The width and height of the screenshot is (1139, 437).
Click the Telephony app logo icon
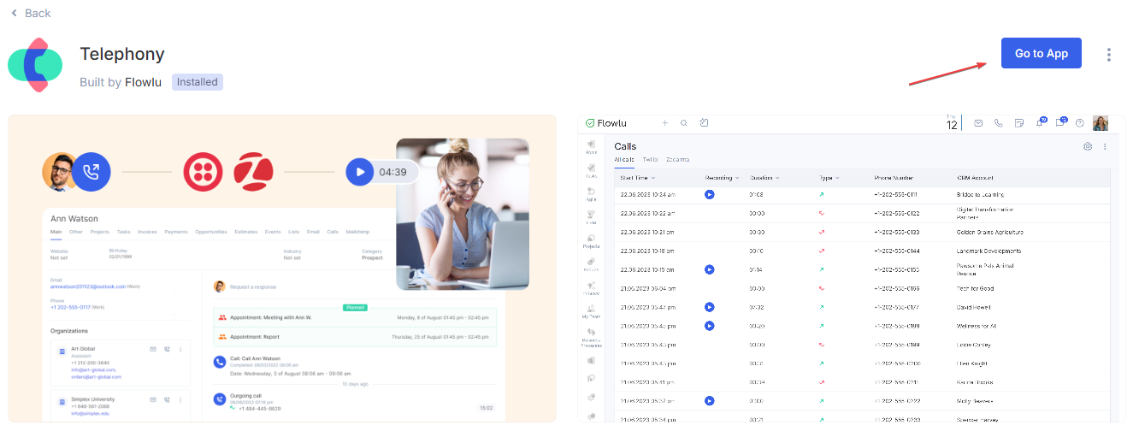36,64
